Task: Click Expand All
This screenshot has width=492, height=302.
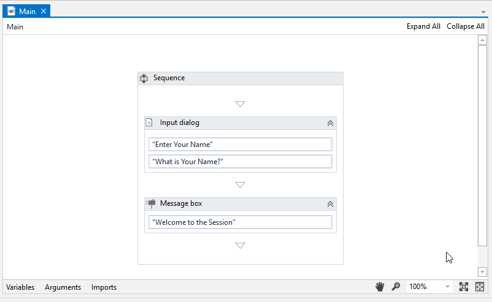Action: pyautogui.click(x=423, y=26)
